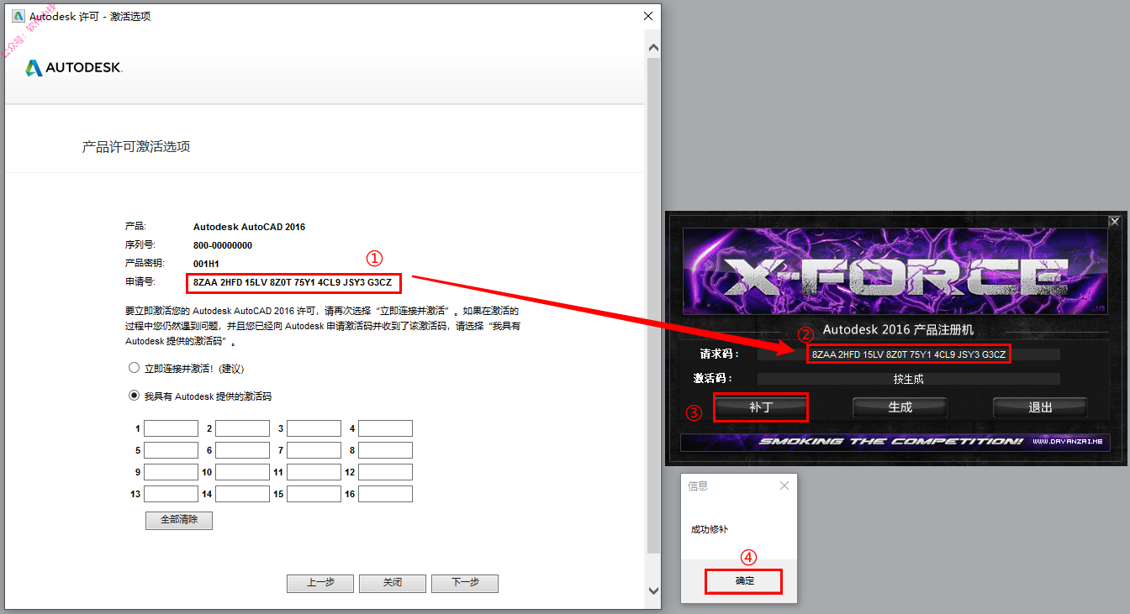Click the 生成 button in keygen
This screenshot has width=1130, height=614.
[900, 407]
